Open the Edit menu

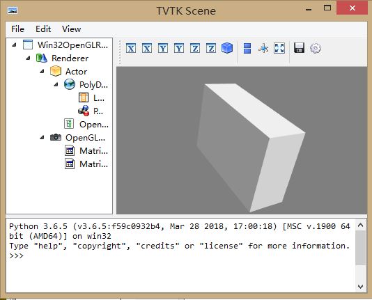pyautogui.click(x=43, y=29)
